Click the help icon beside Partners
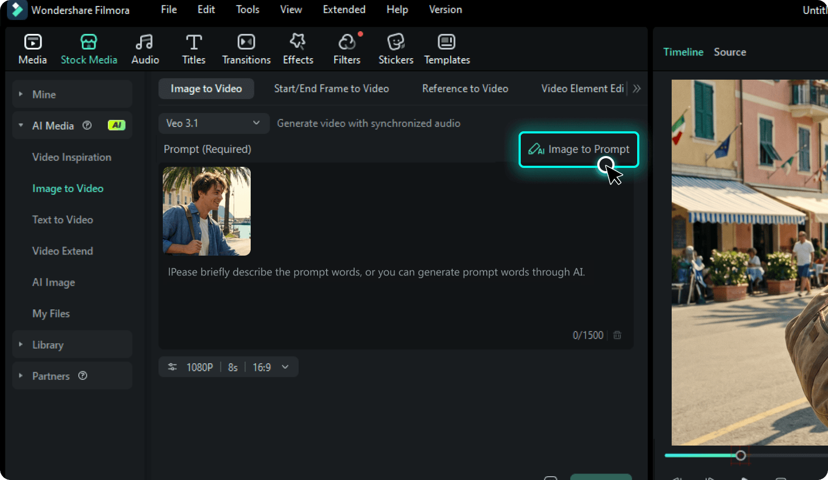 pos(82,376)
